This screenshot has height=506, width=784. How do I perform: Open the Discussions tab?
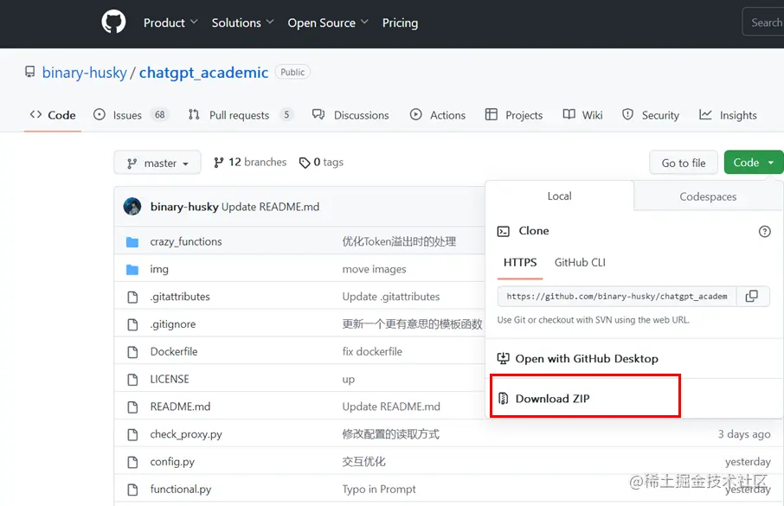click(350, 115)
